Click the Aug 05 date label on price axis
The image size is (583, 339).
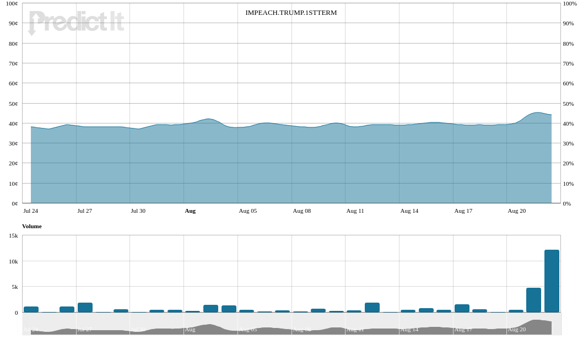coord(247,211)
